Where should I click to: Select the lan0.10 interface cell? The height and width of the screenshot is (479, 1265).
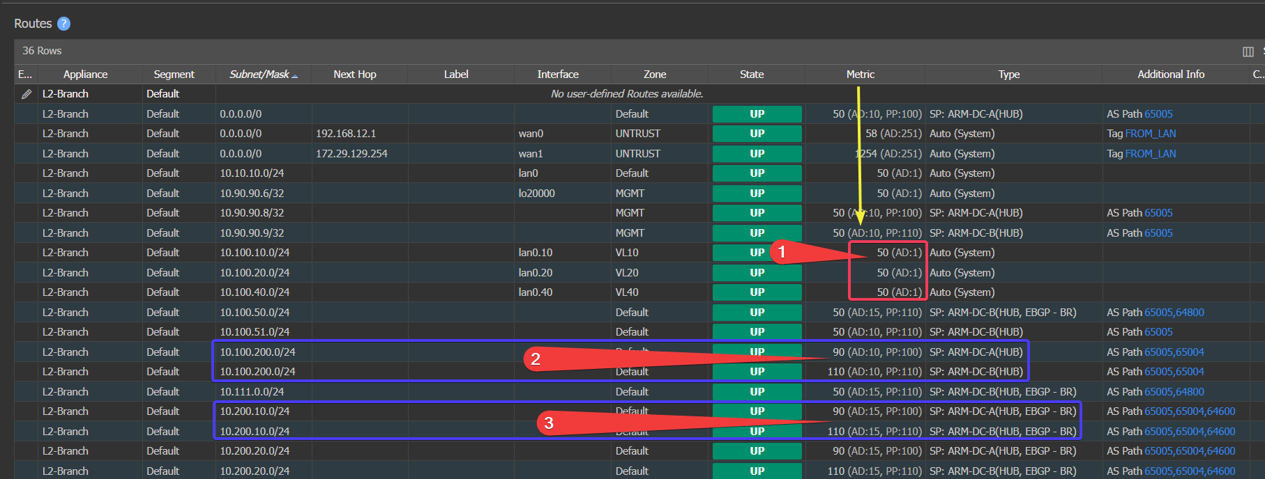[x=563, y=253]
